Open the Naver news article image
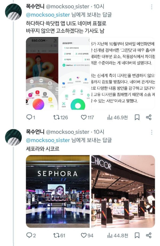The image size is (160, 246). click(x=123, y=73)
